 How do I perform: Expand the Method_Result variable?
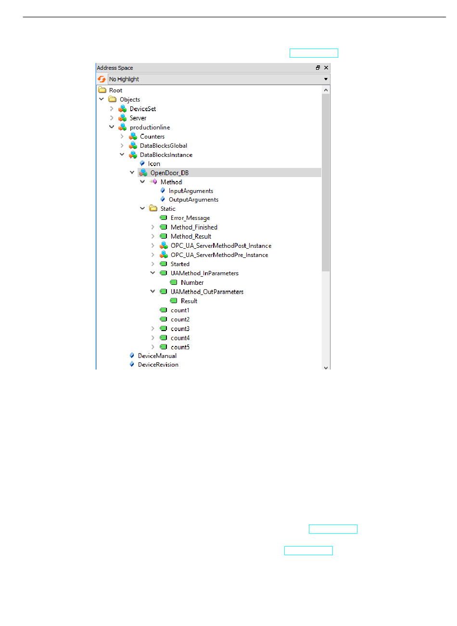click(152, 236)
